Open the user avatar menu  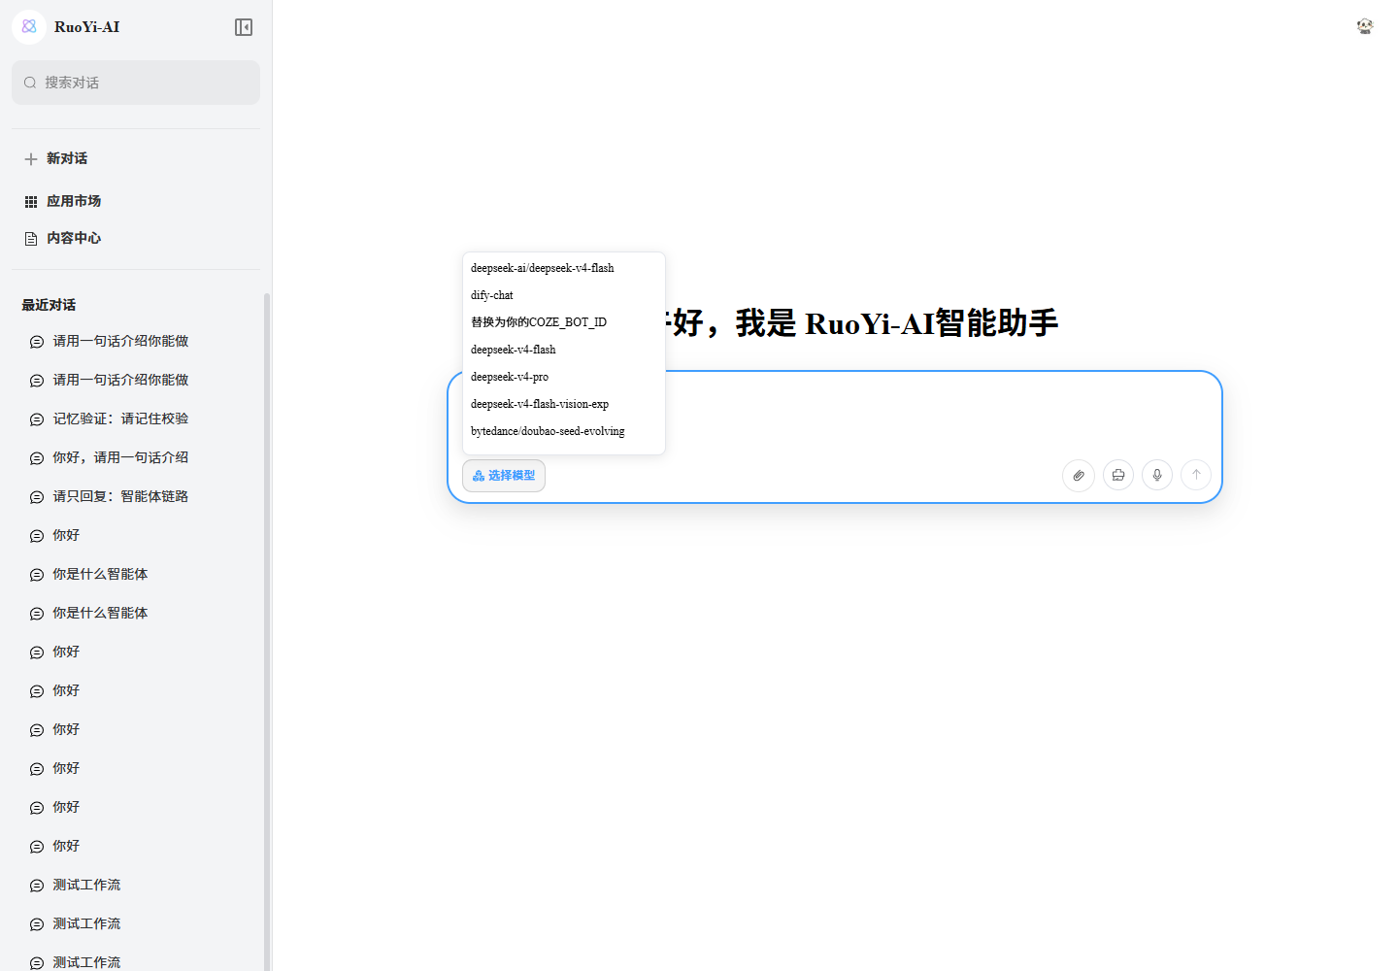(1365, 26)
